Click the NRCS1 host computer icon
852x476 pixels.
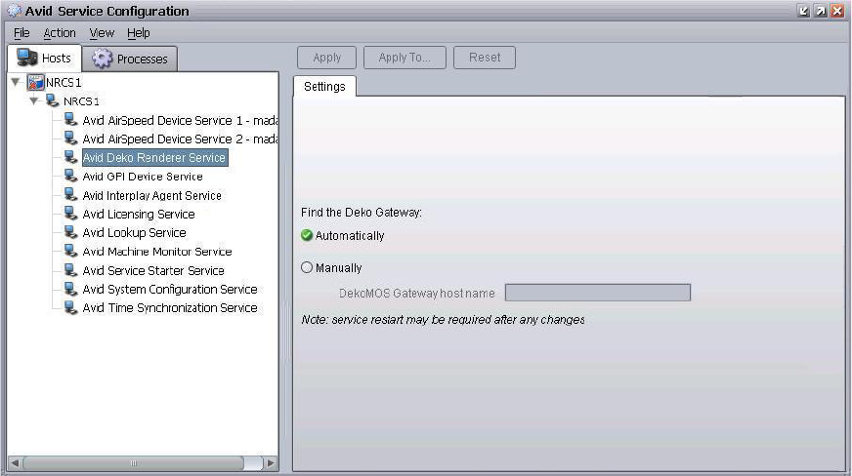tap(53, 100)
